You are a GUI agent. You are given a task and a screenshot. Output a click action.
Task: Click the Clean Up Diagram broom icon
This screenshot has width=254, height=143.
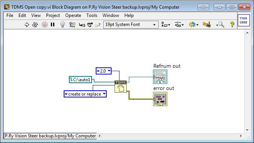coord(207,24)
